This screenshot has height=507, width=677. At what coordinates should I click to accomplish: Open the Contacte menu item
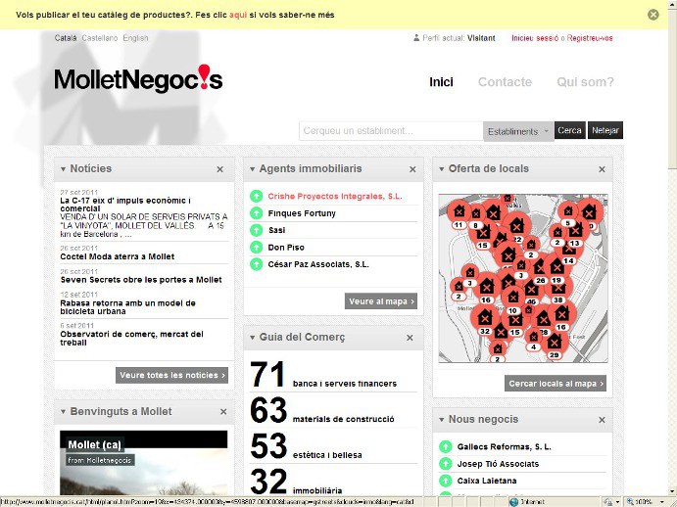point(505,82)
